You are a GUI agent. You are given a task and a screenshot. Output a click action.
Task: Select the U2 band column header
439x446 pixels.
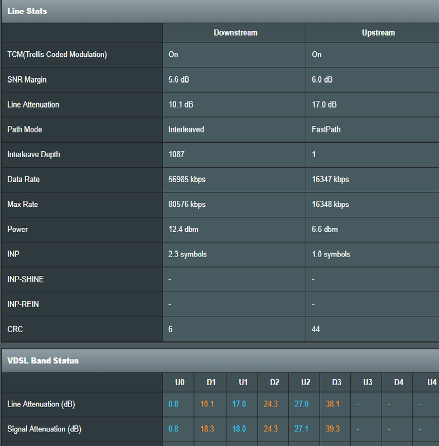306,382
